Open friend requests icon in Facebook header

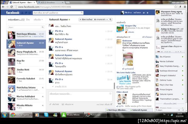[22, 13]
